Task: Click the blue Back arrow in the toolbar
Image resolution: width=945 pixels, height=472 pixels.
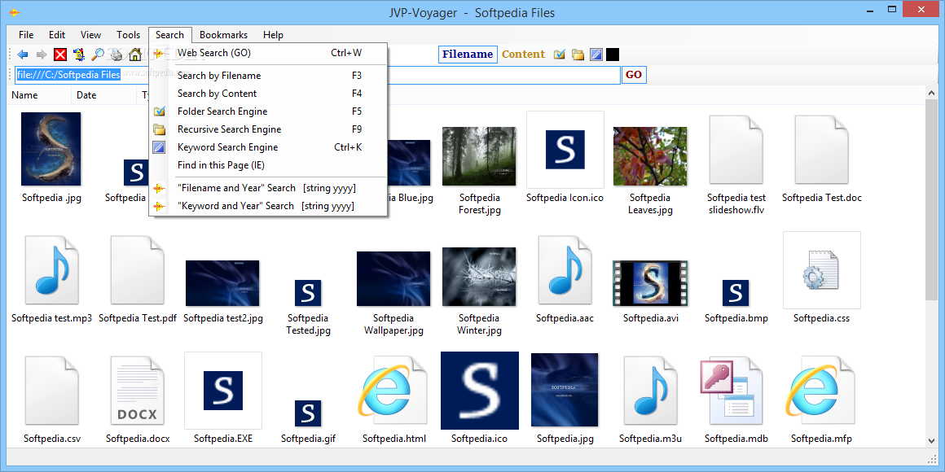Action: 23,55
